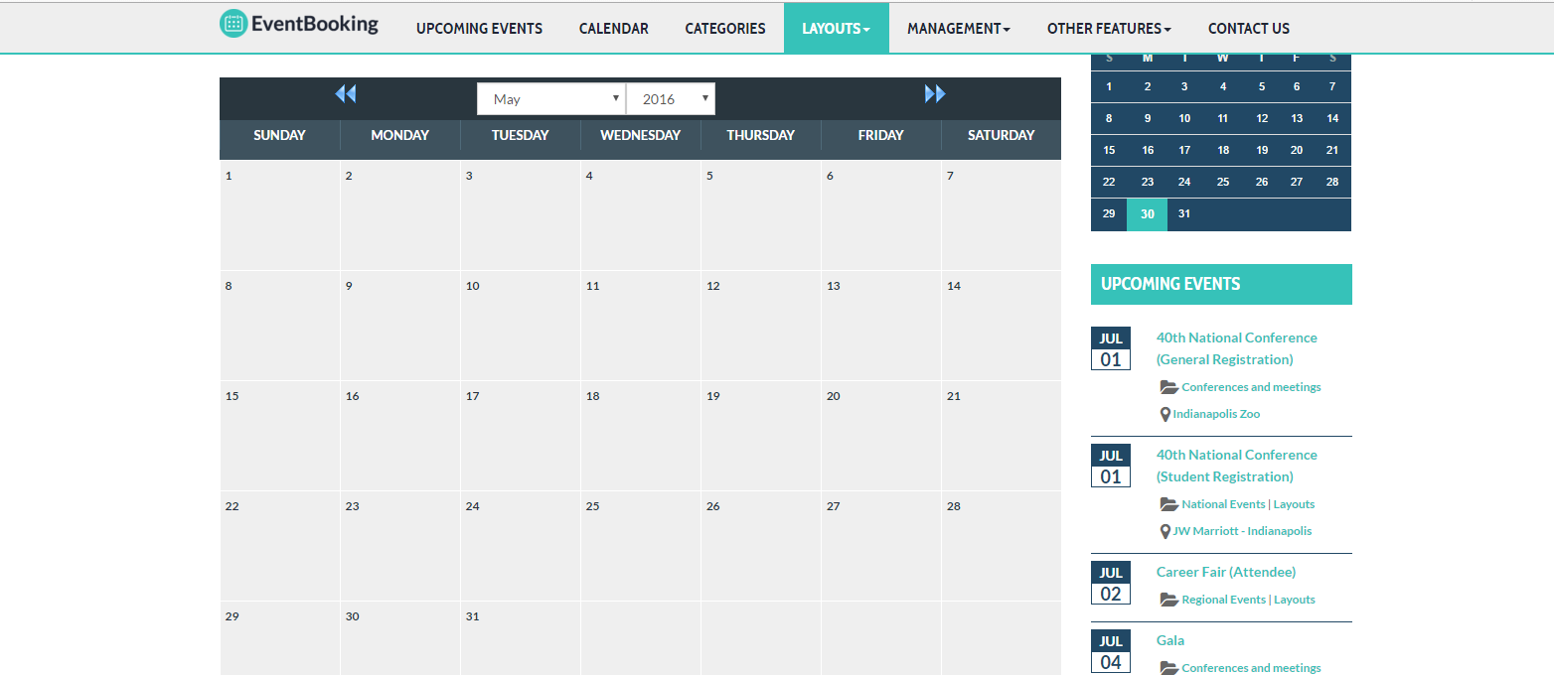Select day 30 in the mini calendar

click(x=1147, y=213)
